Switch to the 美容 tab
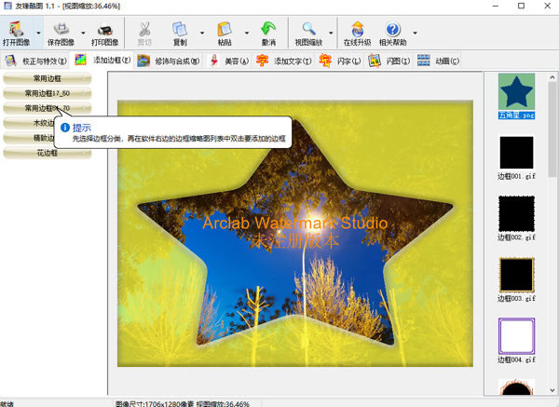Screen dimensions: 559x407 pos(229,61)
